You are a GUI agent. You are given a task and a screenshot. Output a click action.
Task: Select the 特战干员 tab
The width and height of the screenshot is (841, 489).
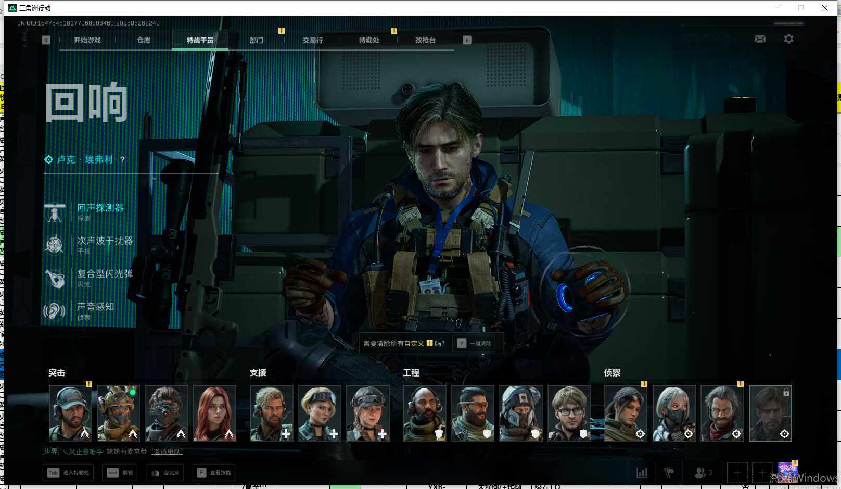[x=200, y=40]
